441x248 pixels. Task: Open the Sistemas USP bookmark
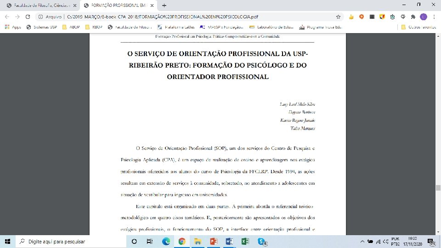point(42,27)
